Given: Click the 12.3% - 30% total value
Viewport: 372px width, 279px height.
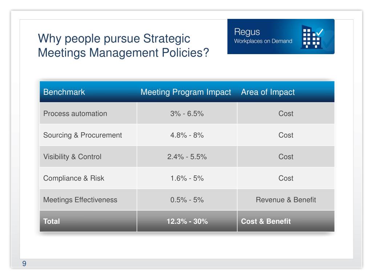Looking at the screenshot, I should (x=187, y=221).
